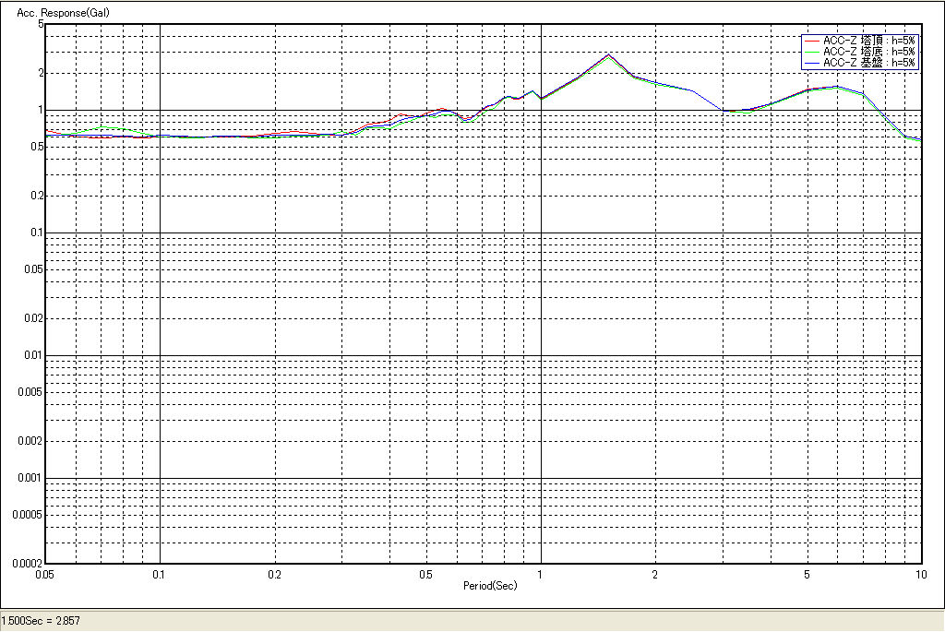Click the x-axis tick label 0.1
This screenshot has height=632, width=945.
160,574
